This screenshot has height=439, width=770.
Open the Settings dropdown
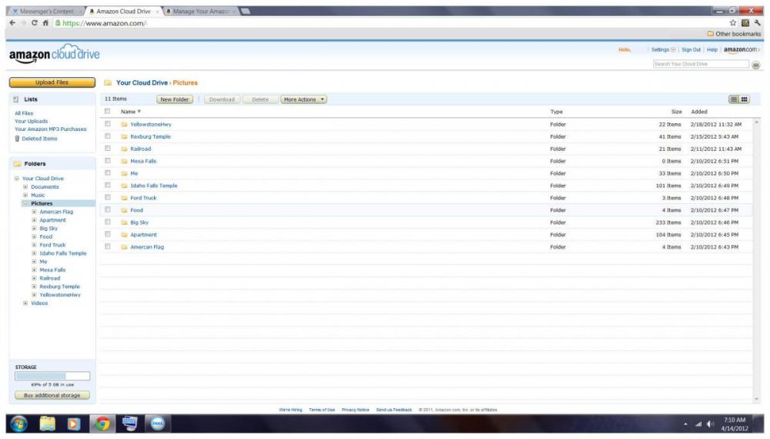[663, 50]
